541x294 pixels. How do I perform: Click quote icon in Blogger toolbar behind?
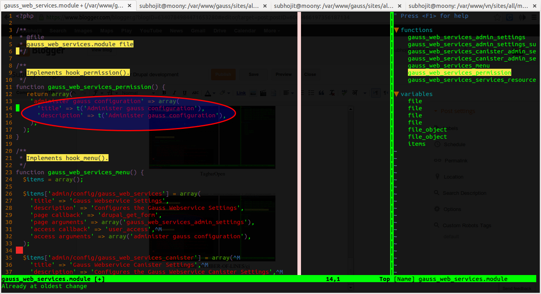tap(322, 93)
